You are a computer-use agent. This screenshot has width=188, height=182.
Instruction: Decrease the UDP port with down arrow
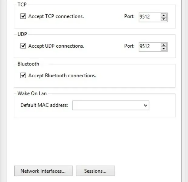[x=164, y=49]
